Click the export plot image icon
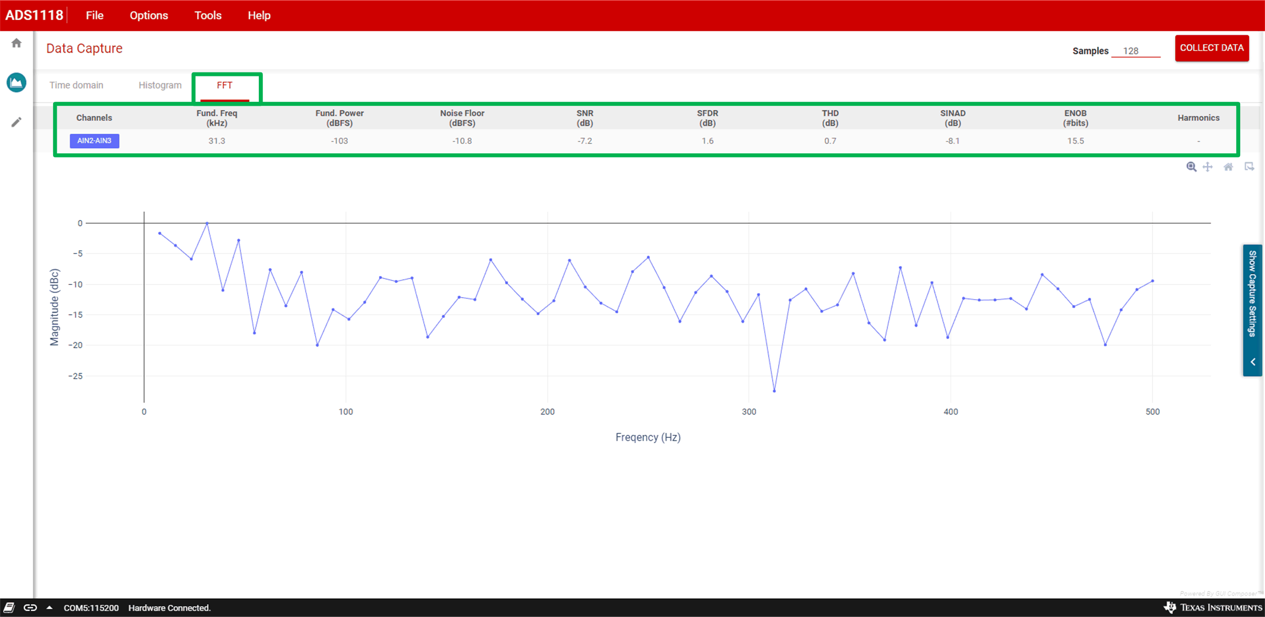The image size is (1265, 617). click(1249, 167)
